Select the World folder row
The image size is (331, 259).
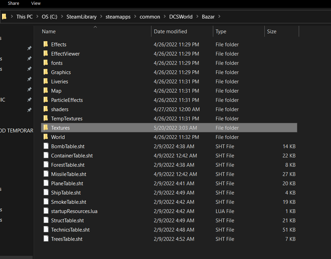coord(169,137)
